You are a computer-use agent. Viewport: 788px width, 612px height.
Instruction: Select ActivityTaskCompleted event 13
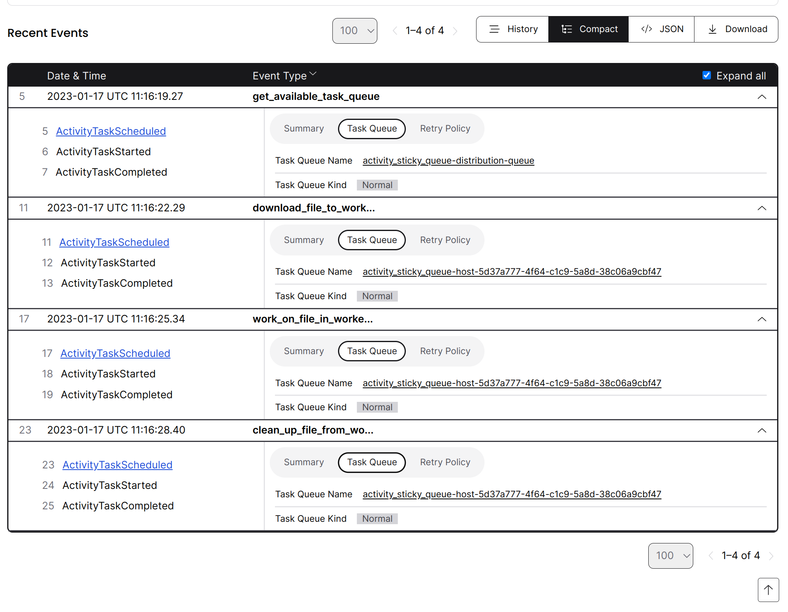116,283
